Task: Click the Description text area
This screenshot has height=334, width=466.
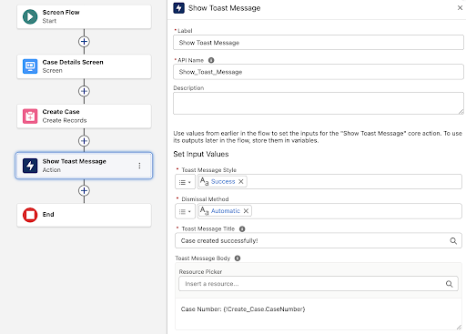Action: pos(319,104)
